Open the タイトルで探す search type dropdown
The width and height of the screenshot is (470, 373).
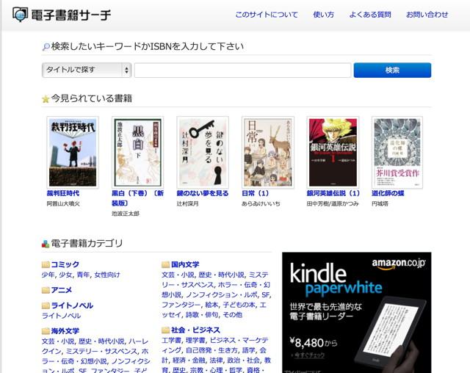tap(87, 70)
